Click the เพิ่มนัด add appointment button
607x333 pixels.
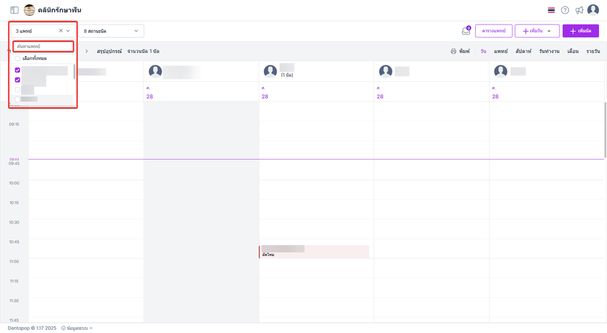tap(581, 31)
